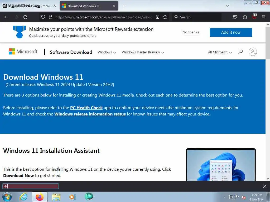Click the green round taskbar app icon

point(89,196)
